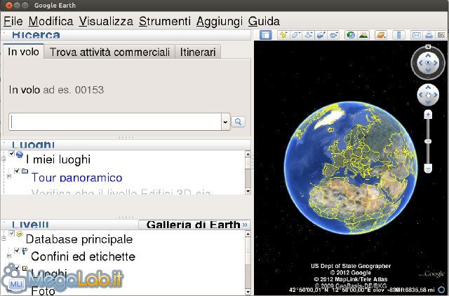This screenshot has width=449, height=296.
Task: Look left with the top joystick arrow
Action: [x=420, y=63]
